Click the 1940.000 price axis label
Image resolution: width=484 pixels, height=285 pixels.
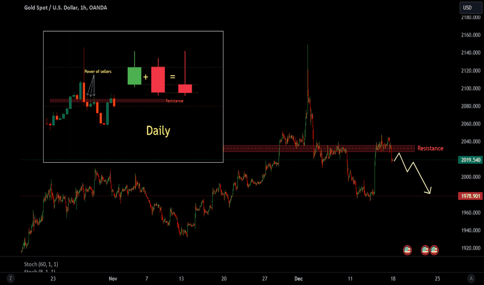coord(470,230)
